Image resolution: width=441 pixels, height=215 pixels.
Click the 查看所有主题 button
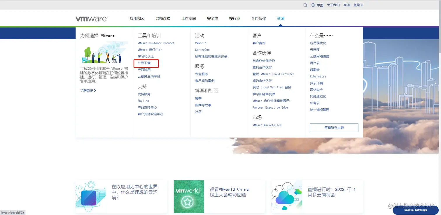[x=334, y=128]
